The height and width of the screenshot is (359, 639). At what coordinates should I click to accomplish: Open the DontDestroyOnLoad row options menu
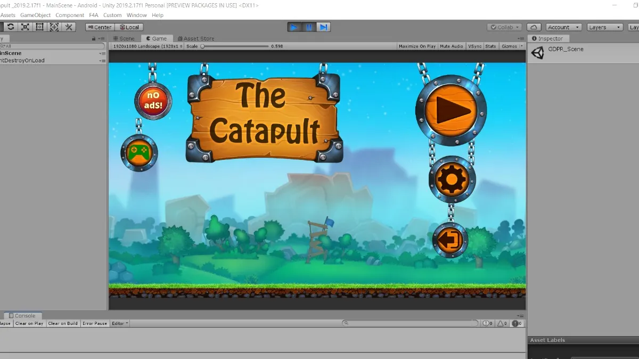(102, 61)
